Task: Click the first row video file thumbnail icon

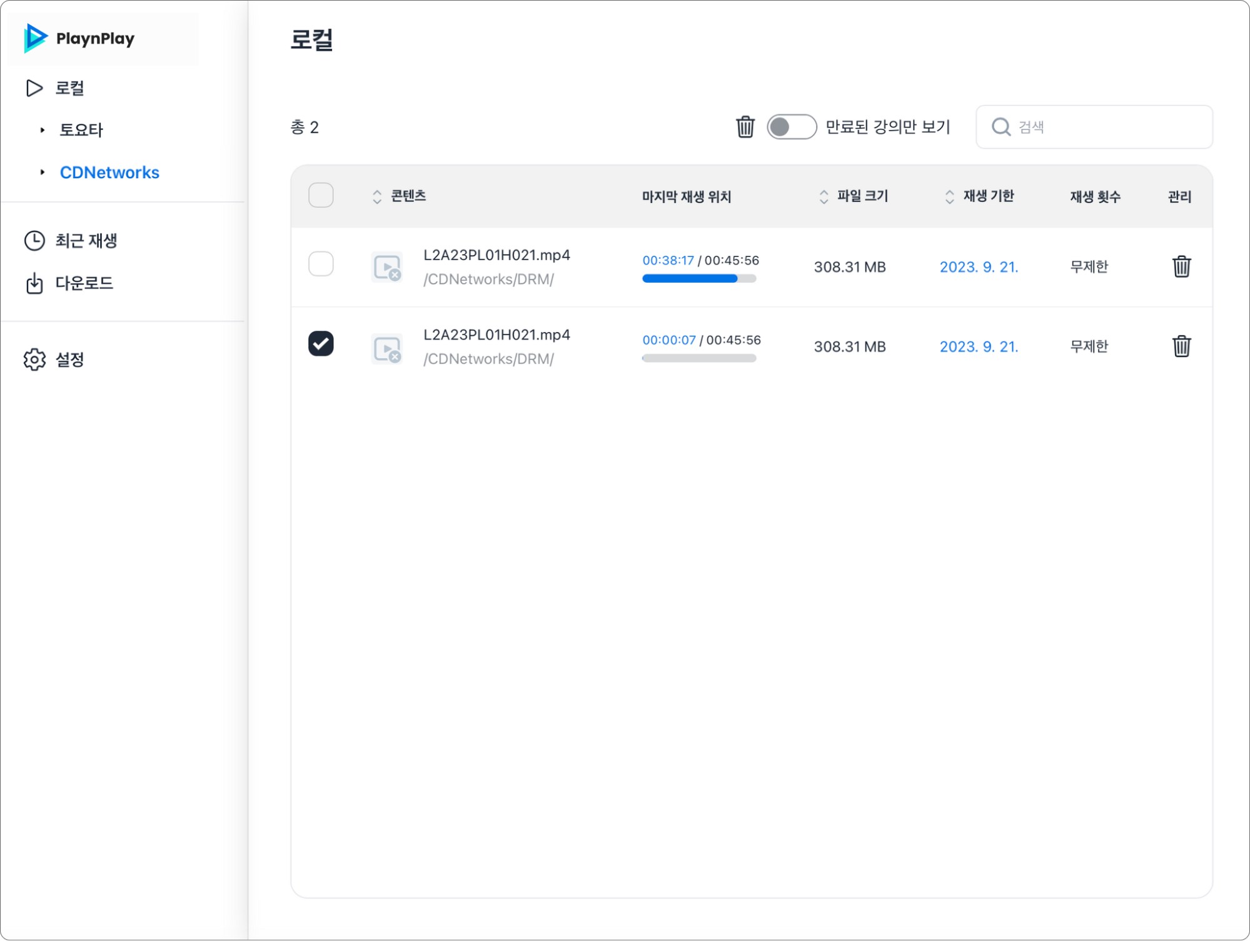Action: click(386, 268)
